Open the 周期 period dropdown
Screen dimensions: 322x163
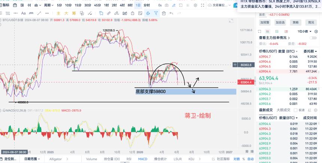49,5
